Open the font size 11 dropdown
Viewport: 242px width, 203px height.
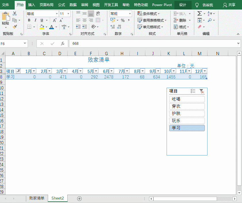click(68, 14)
